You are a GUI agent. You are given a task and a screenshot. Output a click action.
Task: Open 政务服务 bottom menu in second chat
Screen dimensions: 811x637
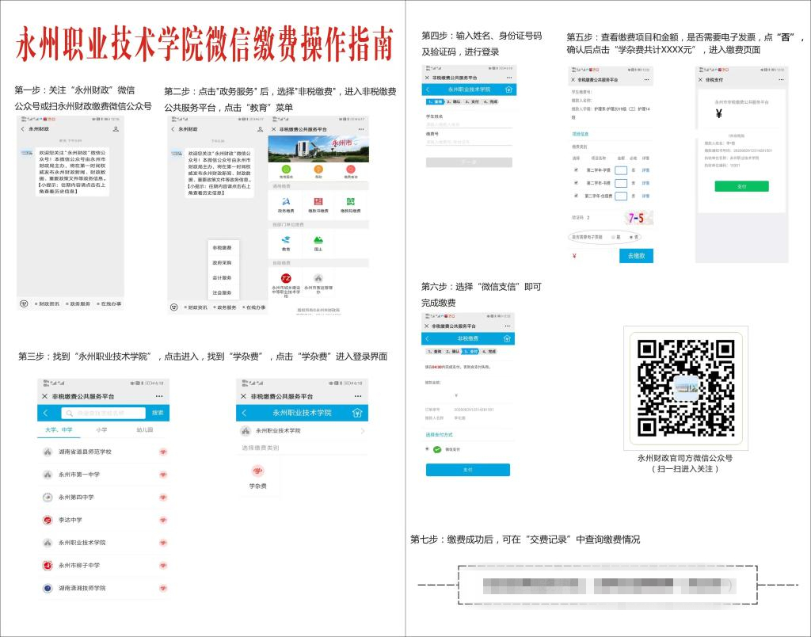click(x=226, y=307)
